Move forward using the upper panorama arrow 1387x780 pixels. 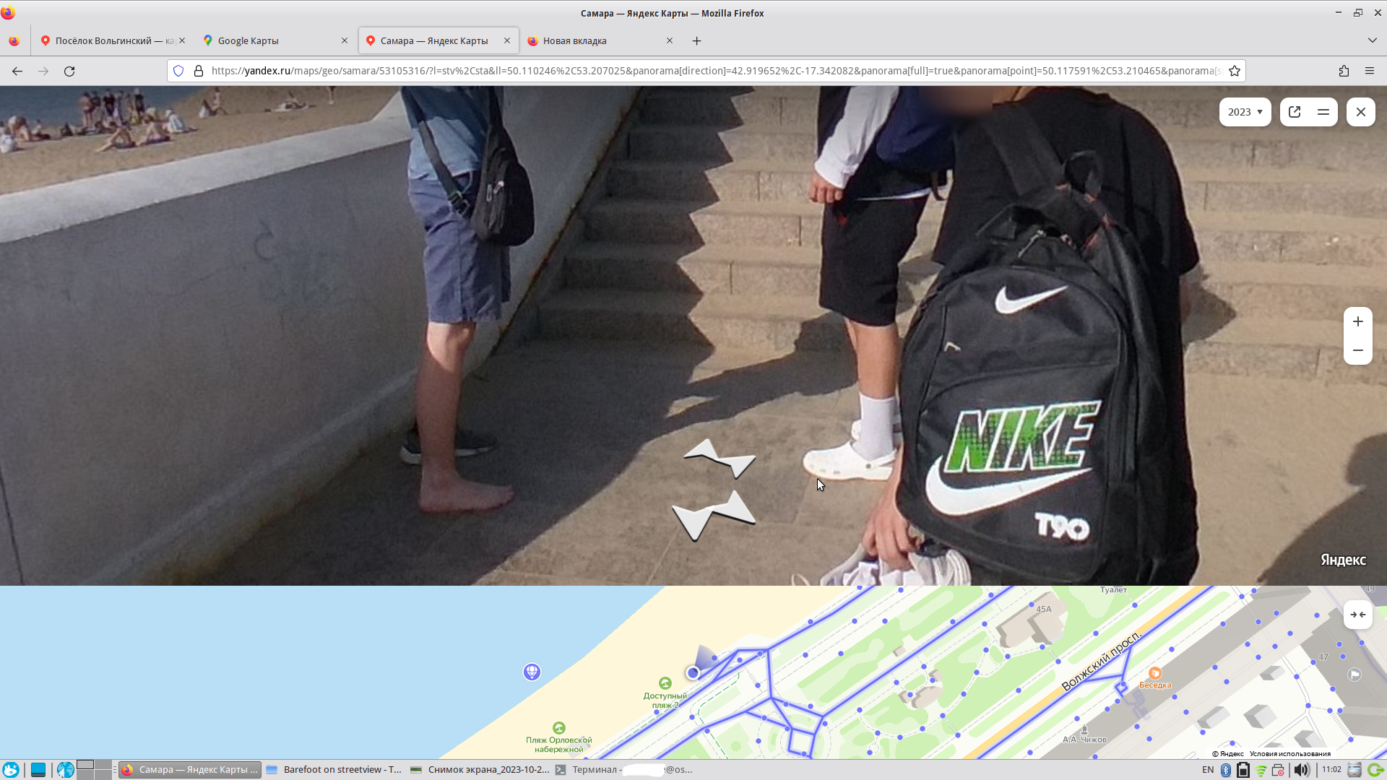(720, 458)
